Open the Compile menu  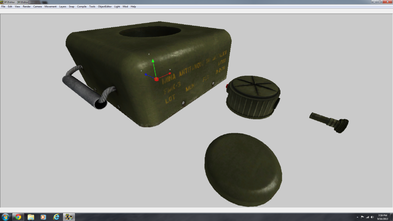[82, 7]
